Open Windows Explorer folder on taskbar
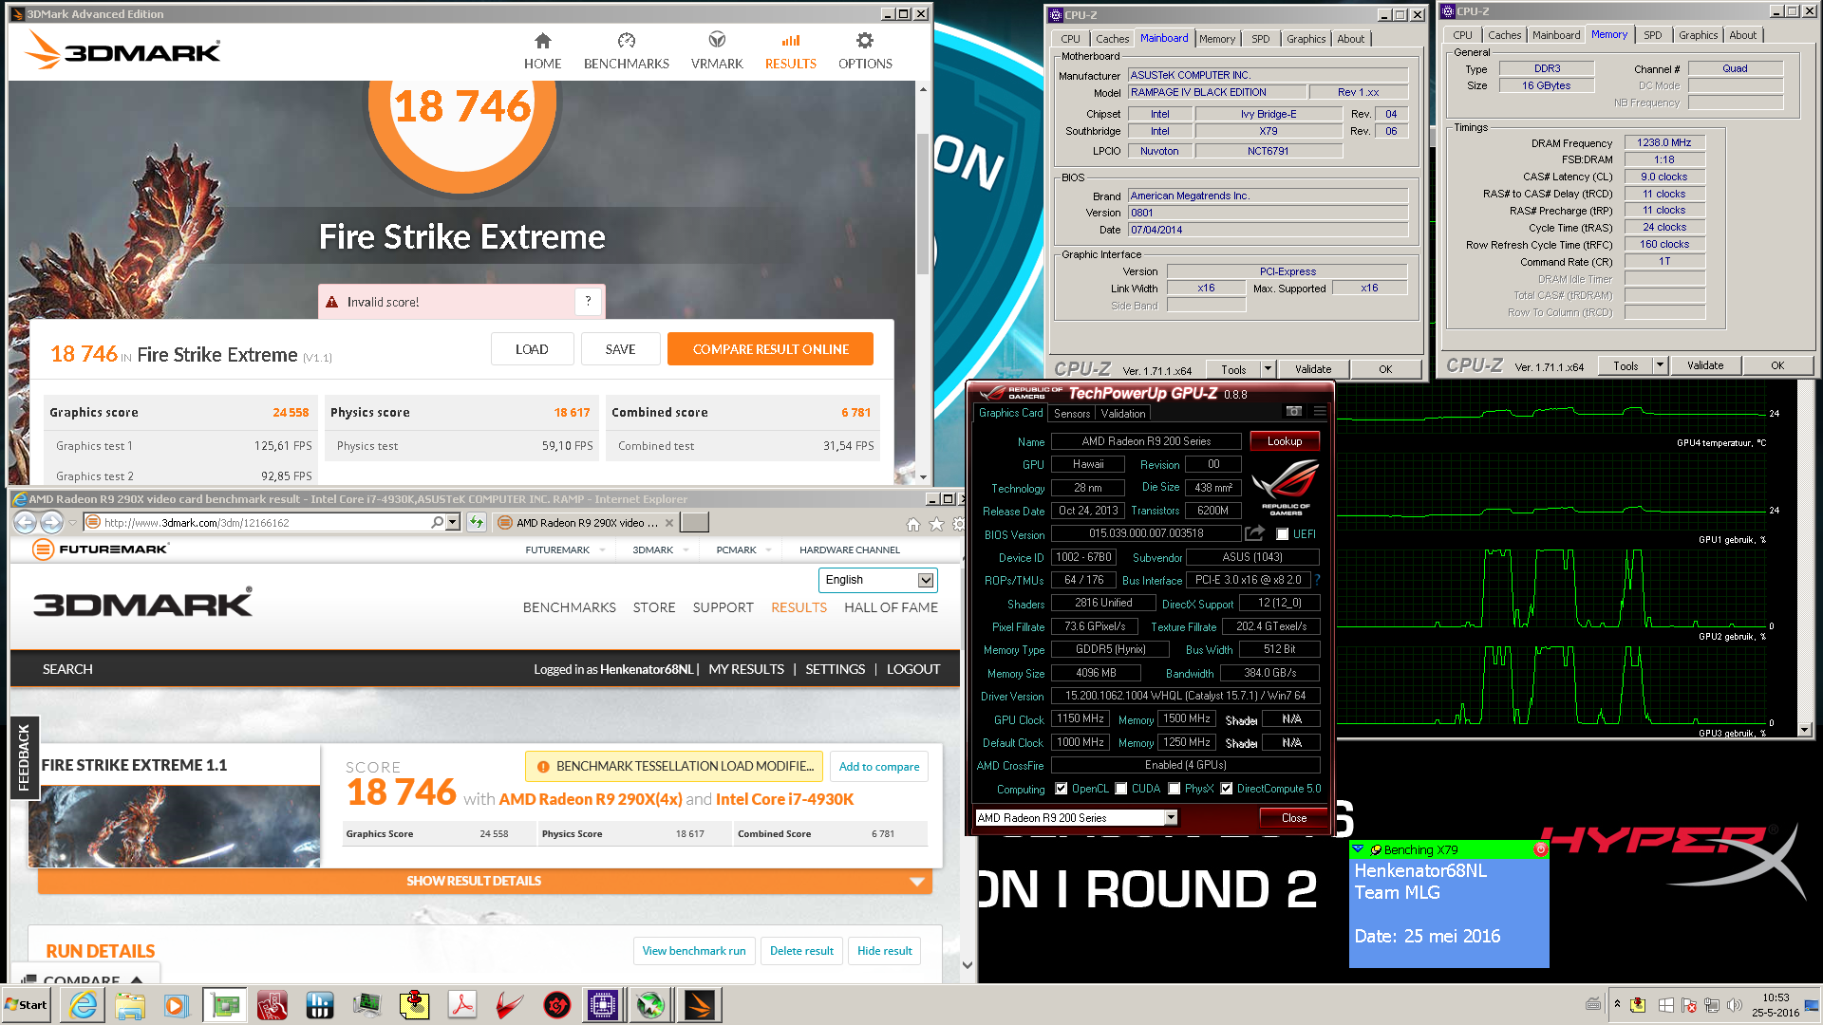 tap(130, 1005)
